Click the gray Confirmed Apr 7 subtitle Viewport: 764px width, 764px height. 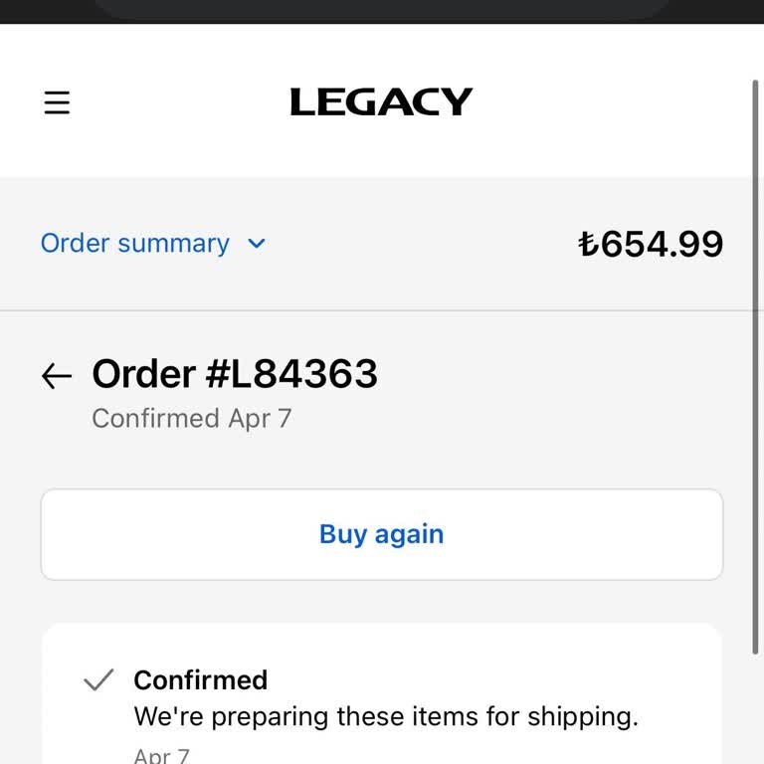[192, 418]
